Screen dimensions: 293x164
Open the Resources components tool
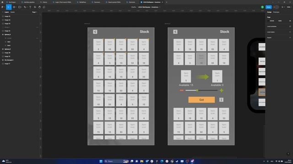[x=35, y=7]
